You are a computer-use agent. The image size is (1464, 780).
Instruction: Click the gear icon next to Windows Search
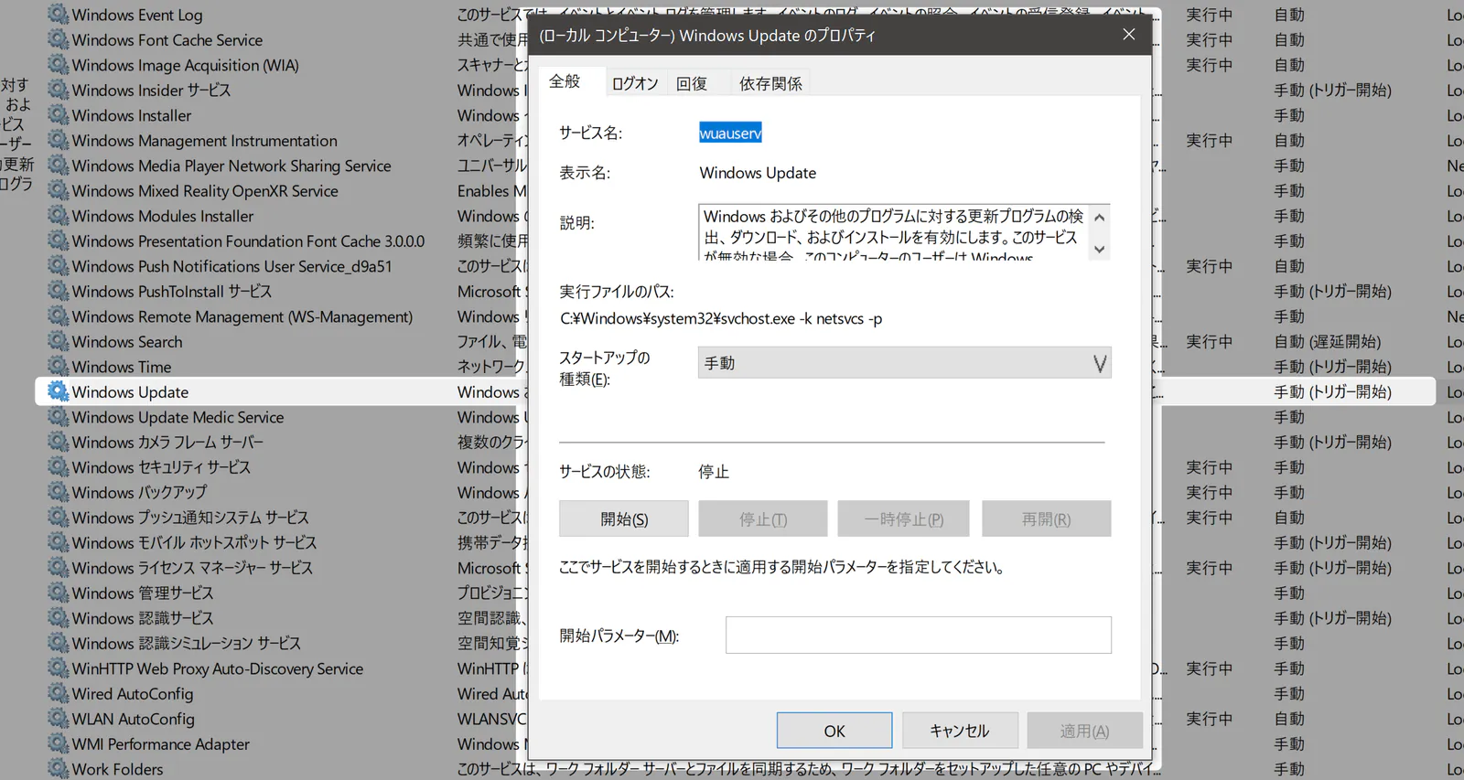58,342
